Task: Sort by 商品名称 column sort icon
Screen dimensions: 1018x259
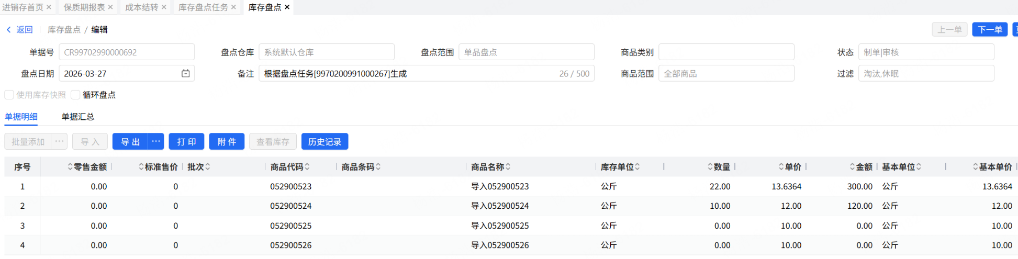Action: coord(508,167)
